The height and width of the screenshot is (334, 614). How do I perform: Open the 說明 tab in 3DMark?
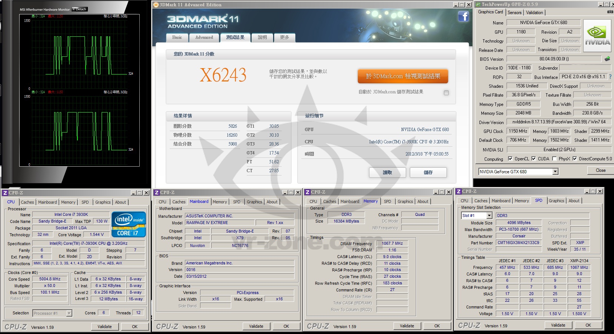click(262, 37)
